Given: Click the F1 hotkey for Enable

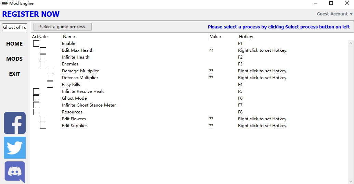Looking at the screenshot, I should point(240,44).
